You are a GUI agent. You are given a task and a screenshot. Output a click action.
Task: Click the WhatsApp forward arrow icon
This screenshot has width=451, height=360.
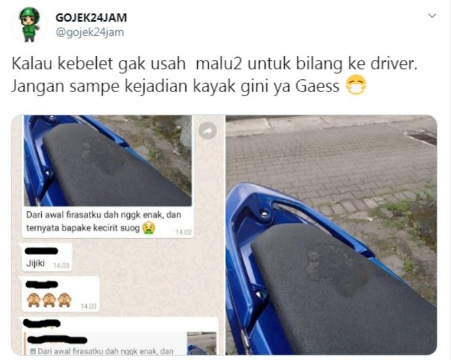[x=207, y=131]
